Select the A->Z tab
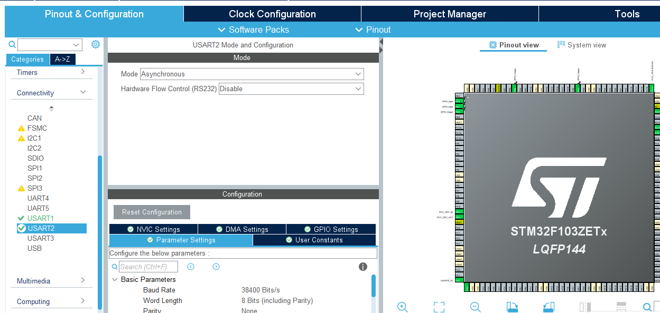The width and height of the screenshot is (660, 313). click(62, 60)
